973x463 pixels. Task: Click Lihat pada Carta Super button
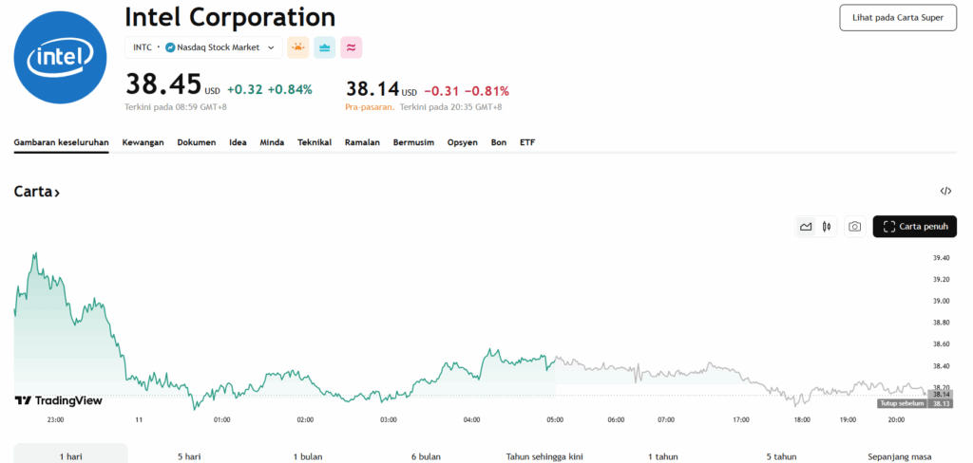click(x=897, y=18)
